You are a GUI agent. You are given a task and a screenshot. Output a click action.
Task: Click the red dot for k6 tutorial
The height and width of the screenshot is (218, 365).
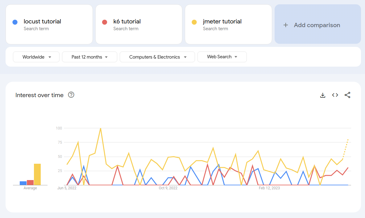pyautogui.click(x=105, y=22)
